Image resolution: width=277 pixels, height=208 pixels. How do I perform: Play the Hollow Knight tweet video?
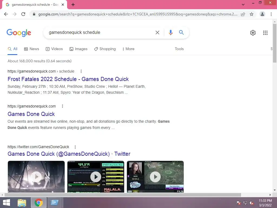point(36,177)
